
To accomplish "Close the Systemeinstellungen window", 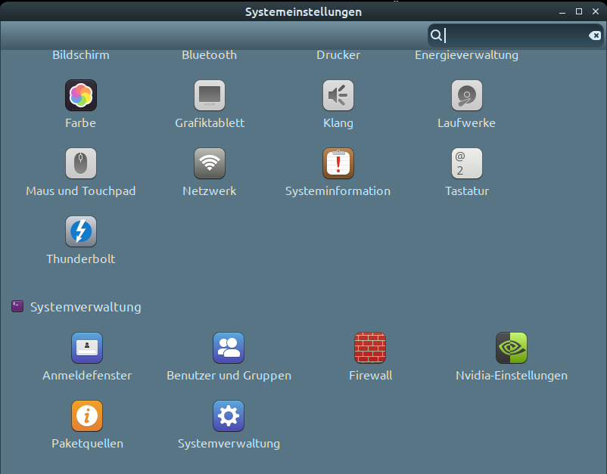I will click(x=596, y=11).
